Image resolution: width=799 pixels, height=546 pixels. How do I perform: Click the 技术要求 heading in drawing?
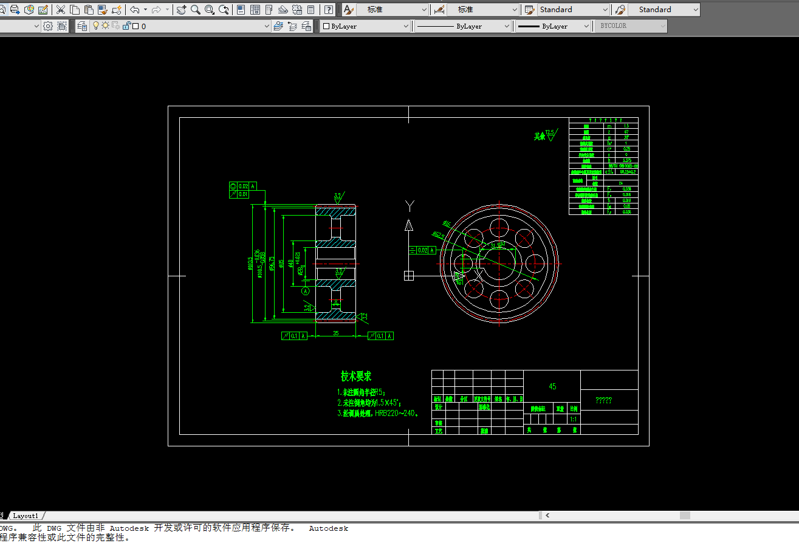point(356,377)
